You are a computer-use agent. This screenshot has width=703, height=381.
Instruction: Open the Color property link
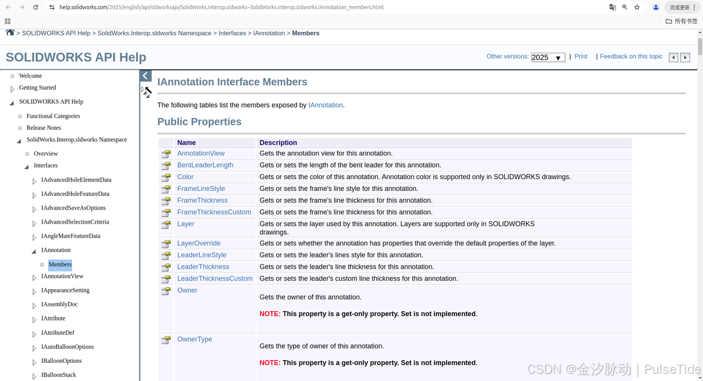coord(185,177)
